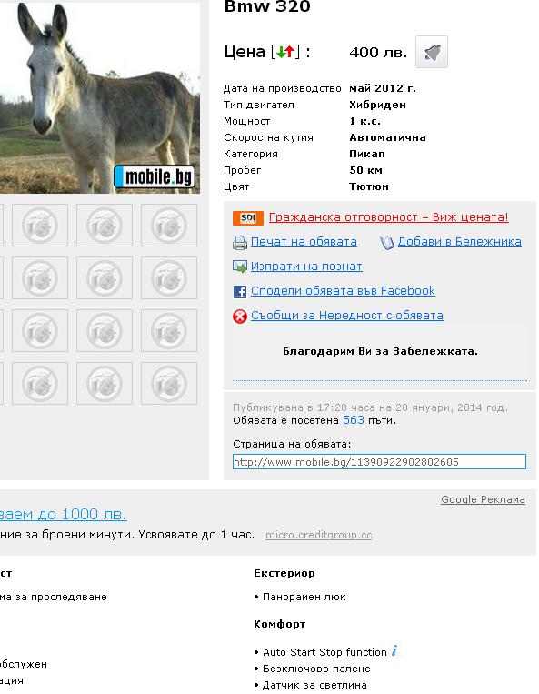539x694 pixels.
Task: Click the price change arrows icon
Action: pyautogui.click(x=285, y=52)
